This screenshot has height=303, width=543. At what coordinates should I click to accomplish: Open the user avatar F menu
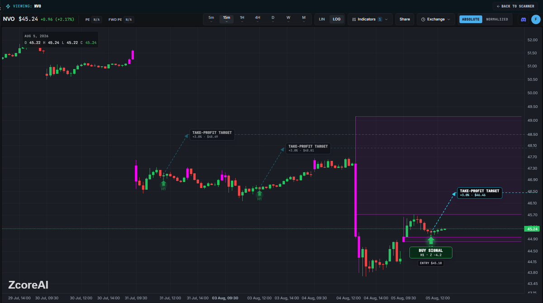[x=536, y=19]
